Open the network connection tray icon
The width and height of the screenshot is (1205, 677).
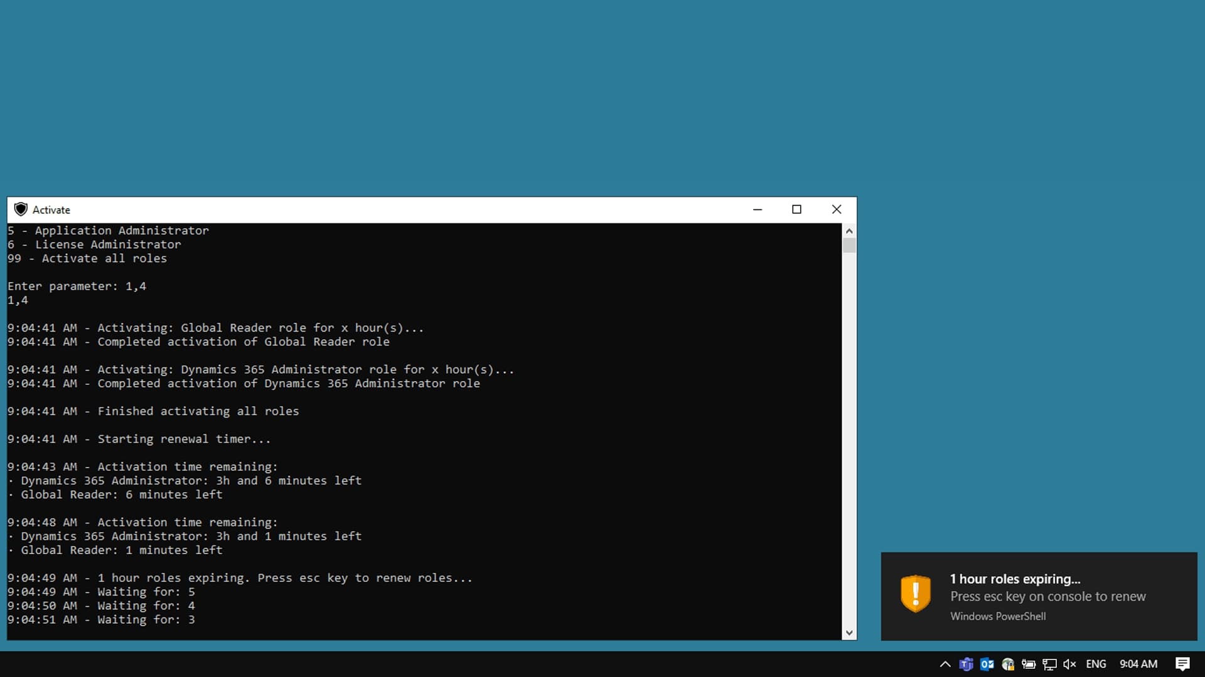tap(1049, 664)
